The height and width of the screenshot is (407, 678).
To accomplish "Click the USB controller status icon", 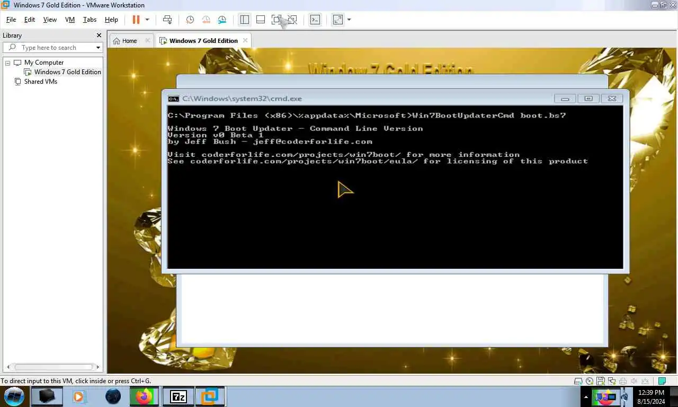I will 645,381.
